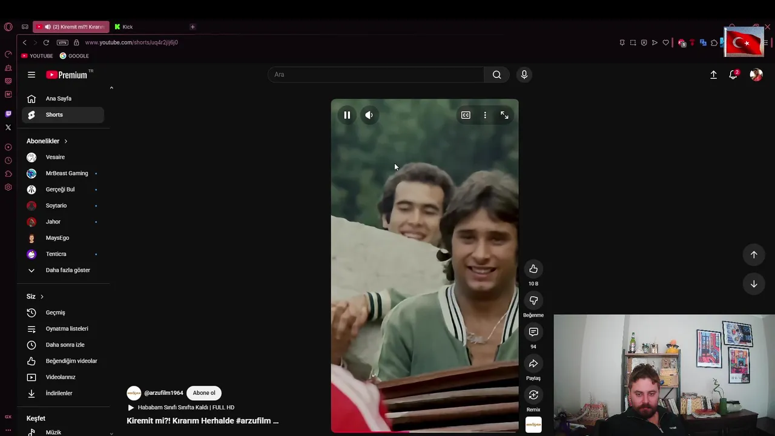This screenshot has width=775, height=436.
Task: Pause the Shorts video
Action: pos(347,115)
